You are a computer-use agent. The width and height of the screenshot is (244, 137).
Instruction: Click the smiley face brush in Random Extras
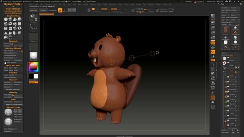tap(8, 112)
